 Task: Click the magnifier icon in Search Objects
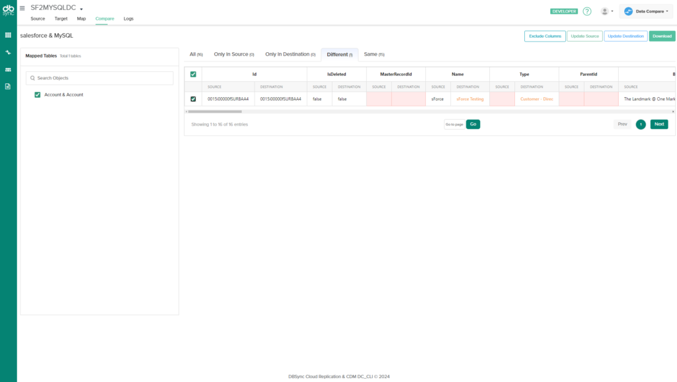point(32,78)
